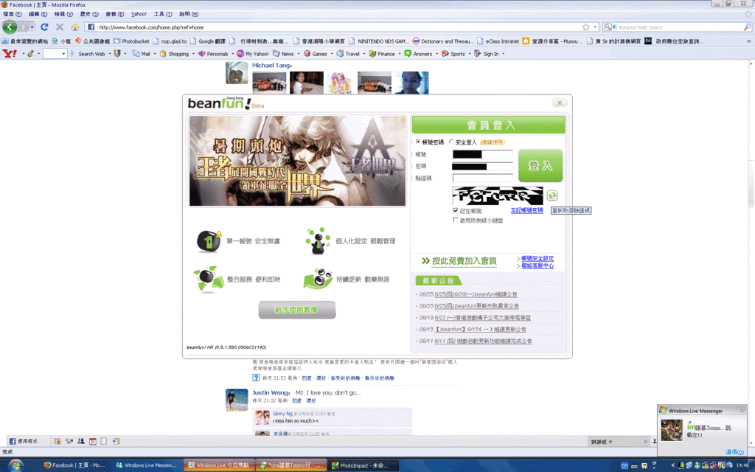Open the Search Web dropdown arrow
755x472 pixels.
pos(109,54)
